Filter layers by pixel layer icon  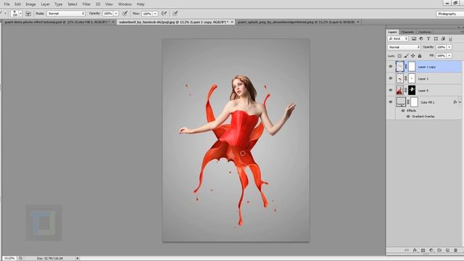pyautogui.click(x=414, y=38)
